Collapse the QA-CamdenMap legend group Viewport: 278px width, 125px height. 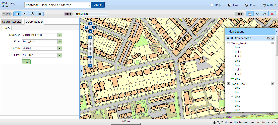click(228, 38)
